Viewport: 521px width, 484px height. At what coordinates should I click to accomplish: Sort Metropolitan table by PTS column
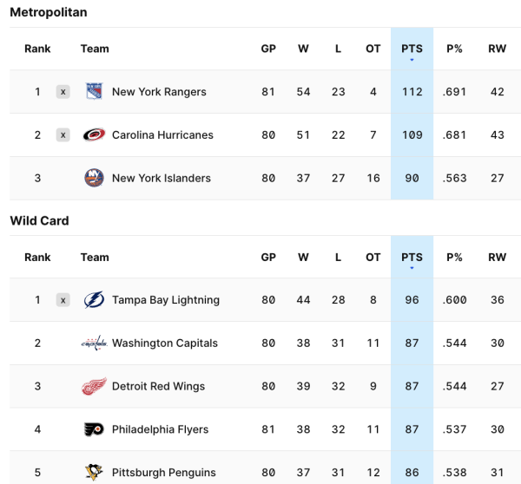pos(412,49)
